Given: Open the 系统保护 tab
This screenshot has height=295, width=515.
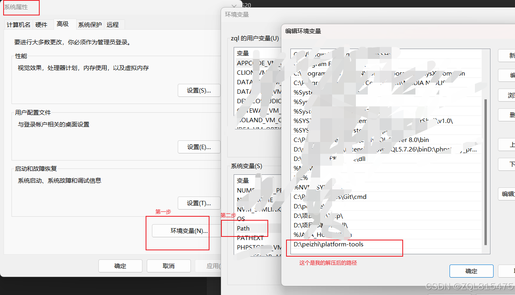Looking at the screenshot, I should (90, 25).
